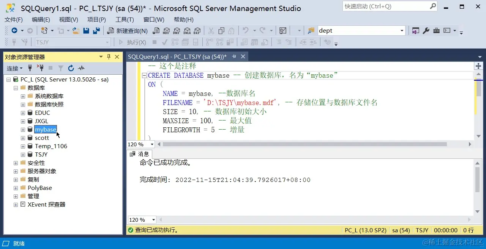Expand the 安全性 folder node
This screenshot has width=486, height=249.
16,163
